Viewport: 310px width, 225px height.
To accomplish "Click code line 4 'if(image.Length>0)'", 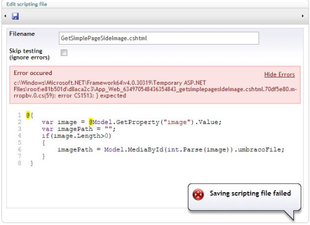I will point(76,136).
